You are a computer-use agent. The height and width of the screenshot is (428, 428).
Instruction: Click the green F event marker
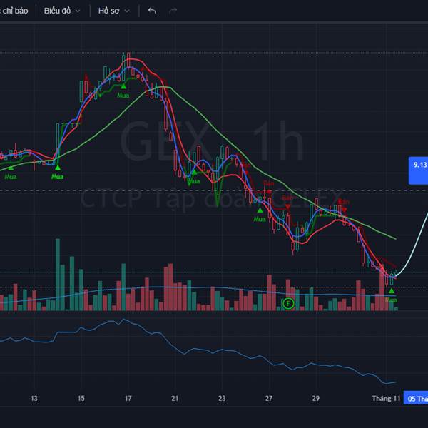[x=288, y=303]
